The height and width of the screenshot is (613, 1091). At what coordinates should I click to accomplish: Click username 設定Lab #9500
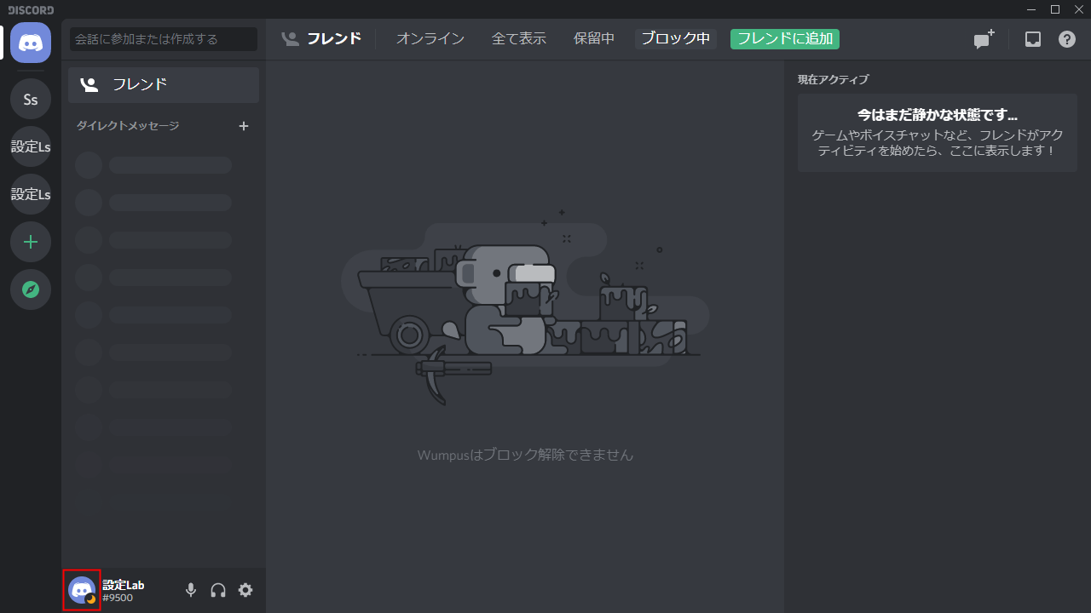tap(124, 591)
